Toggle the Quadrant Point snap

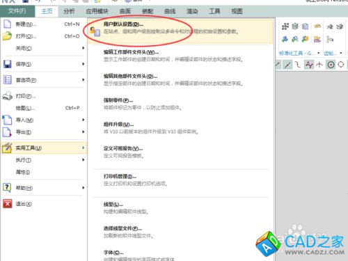pyautogui.click(x=341, y=64)
